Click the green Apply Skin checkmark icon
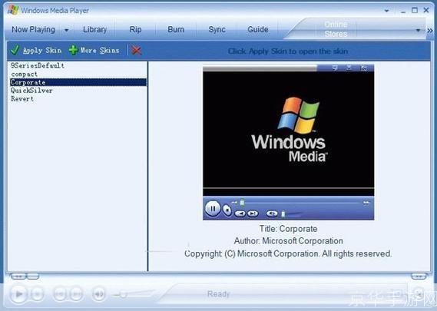This screenshot has width=437, height=311. (15, 50)
